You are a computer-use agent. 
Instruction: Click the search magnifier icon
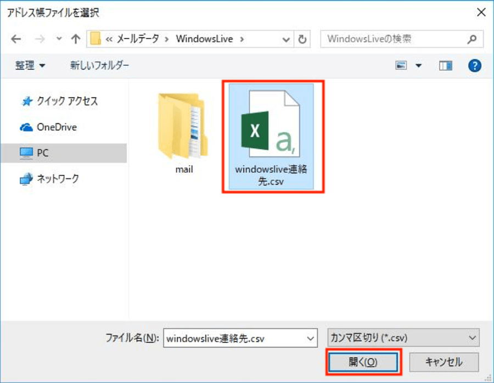tap(472, 39)
